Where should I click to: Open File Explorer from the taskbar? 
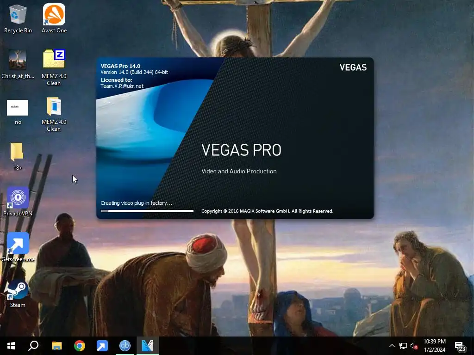(56, 346)
